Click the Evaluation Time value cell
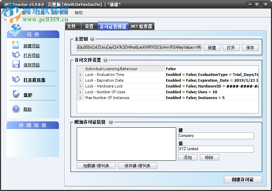272x191 pixels. click(212, 75)
